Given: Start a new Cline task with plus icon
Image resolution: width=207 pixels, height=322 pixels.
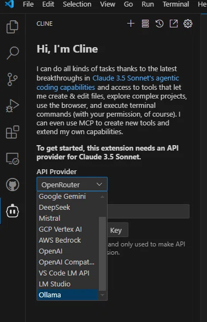Looking at the screenshot, I should [131, 24].
